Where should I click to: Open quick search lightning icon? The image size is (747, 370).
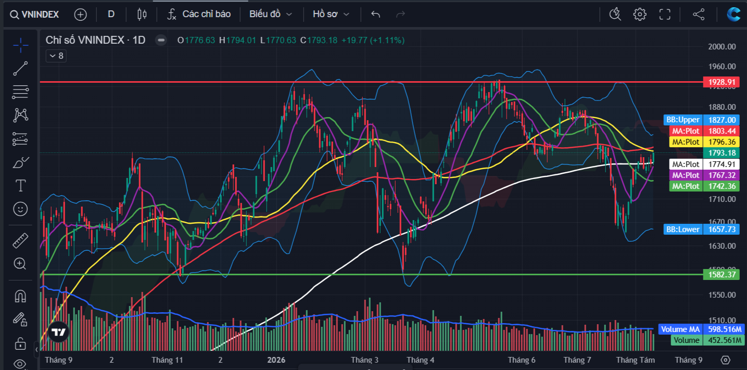pos(615,14)
